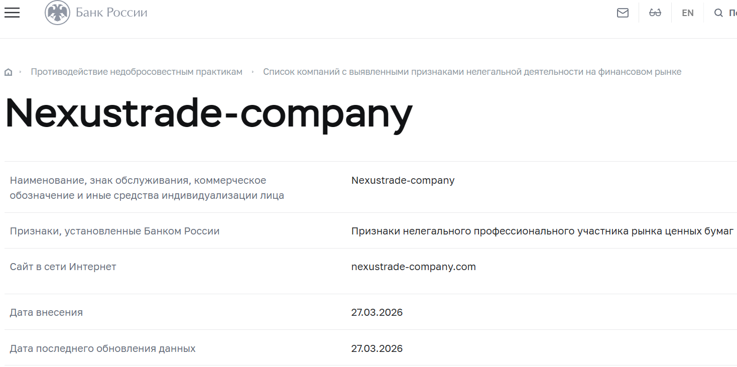Select the Дата внесения row
Image resolution: width=737 pixels, height=367 pixels.
pos(46,312)
